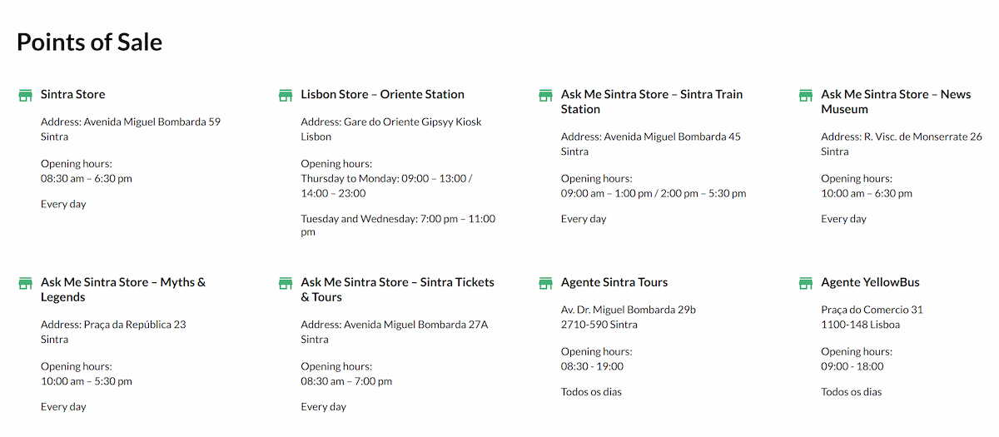The width and height of the screenshot is (999, 437).
Task: Click Ask Me Sintra Store – News Museum title
Action: tap(895, 102)
